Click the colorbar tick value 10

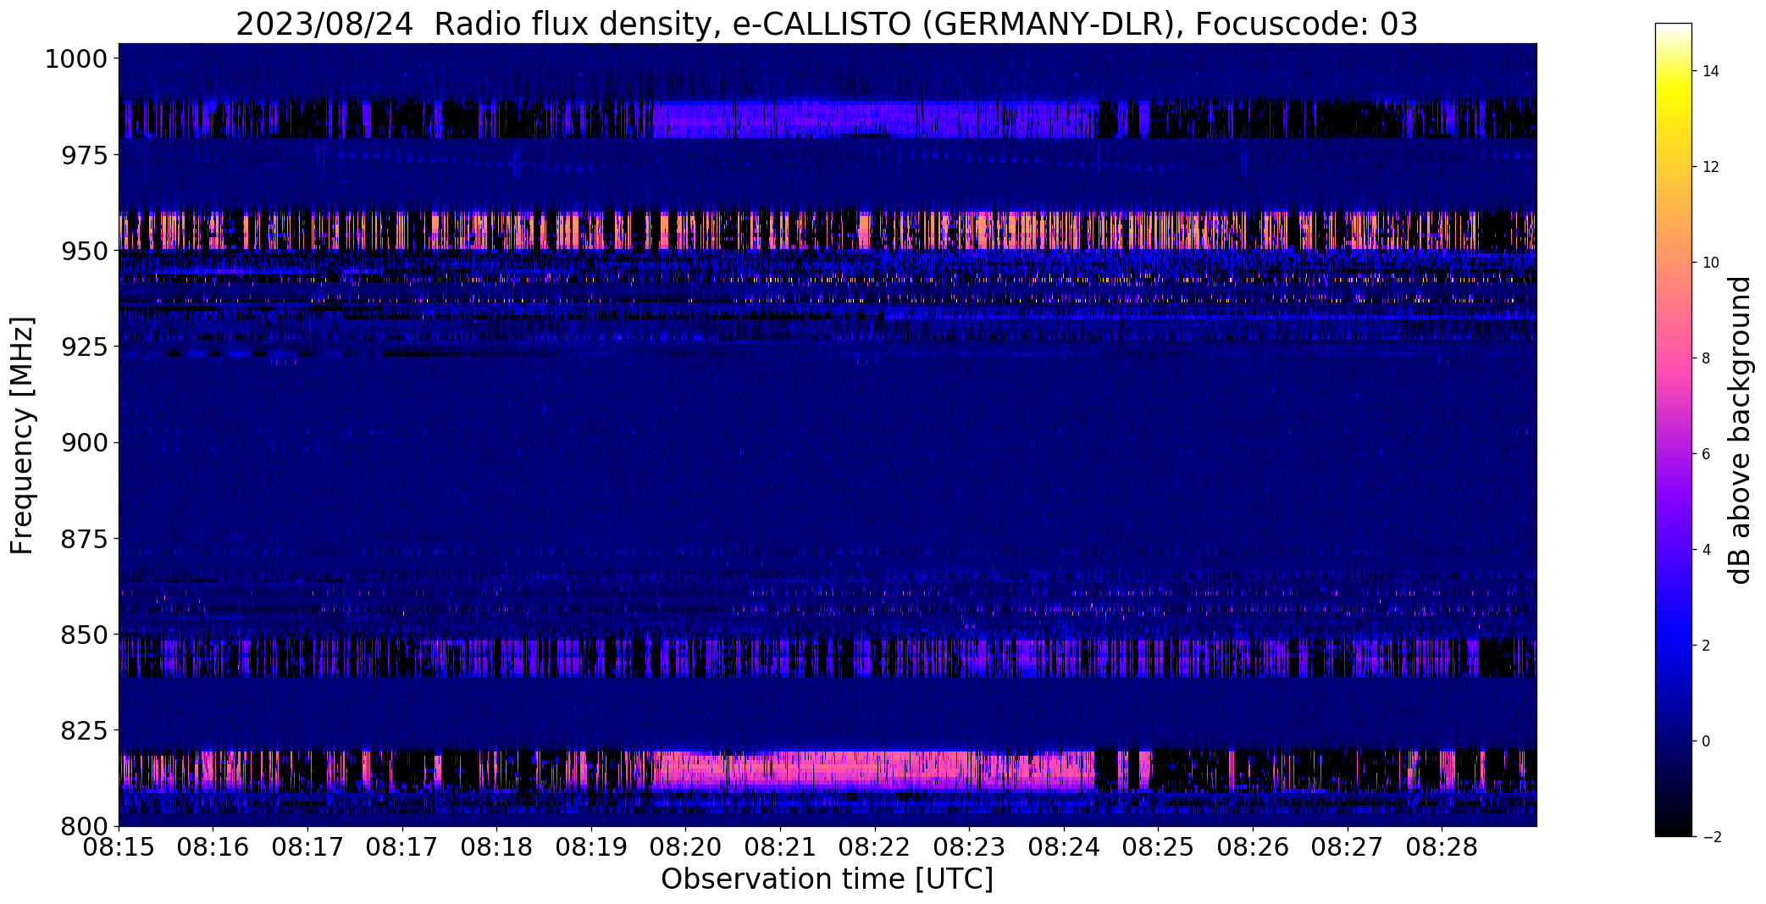[1710, 263]
